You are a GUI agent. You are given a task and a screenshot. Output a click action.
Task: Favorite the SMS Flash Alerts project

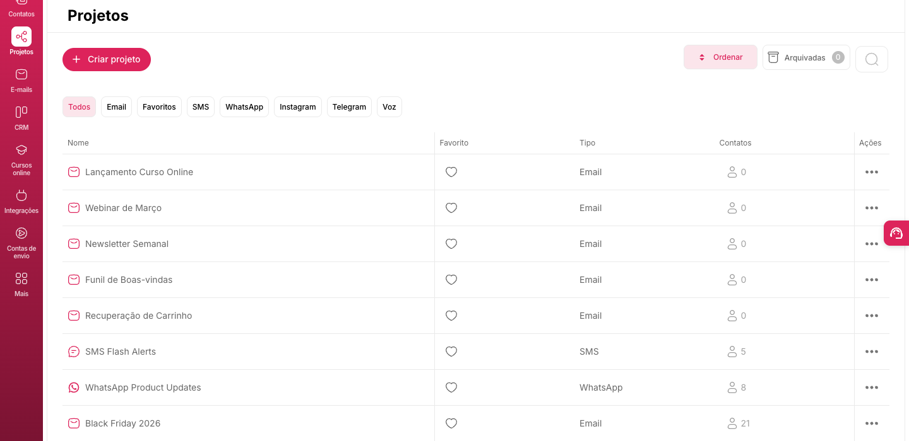point(451,352)
